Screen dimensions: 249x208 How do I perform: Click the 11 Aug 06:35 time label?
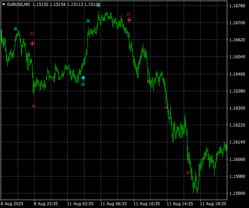(x=113, y=204)
